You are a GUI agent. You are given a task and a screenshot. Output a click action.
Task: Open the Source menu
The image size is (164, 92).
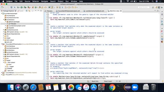(27, 1)
